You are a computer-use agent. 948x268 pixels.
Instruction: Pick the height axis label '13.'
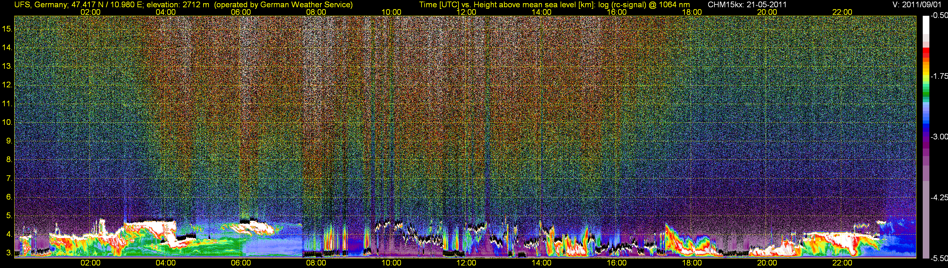7,67
